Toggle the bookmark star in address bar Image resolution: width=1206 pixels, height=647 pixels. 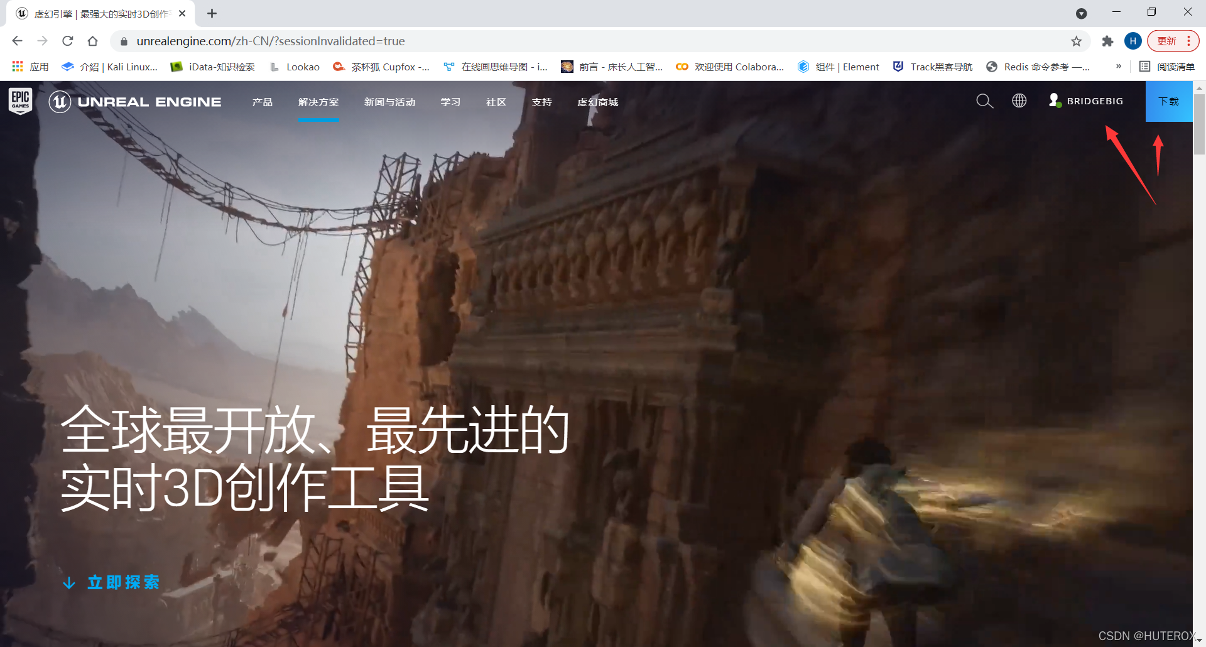click(x=1077, y=41)
